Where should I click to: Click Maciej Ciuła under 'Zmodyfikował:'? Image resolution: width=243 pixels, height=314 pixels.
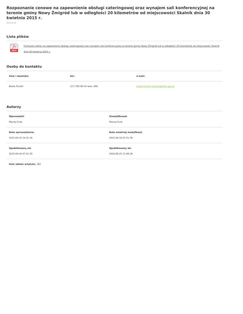(x=116, y=122)
